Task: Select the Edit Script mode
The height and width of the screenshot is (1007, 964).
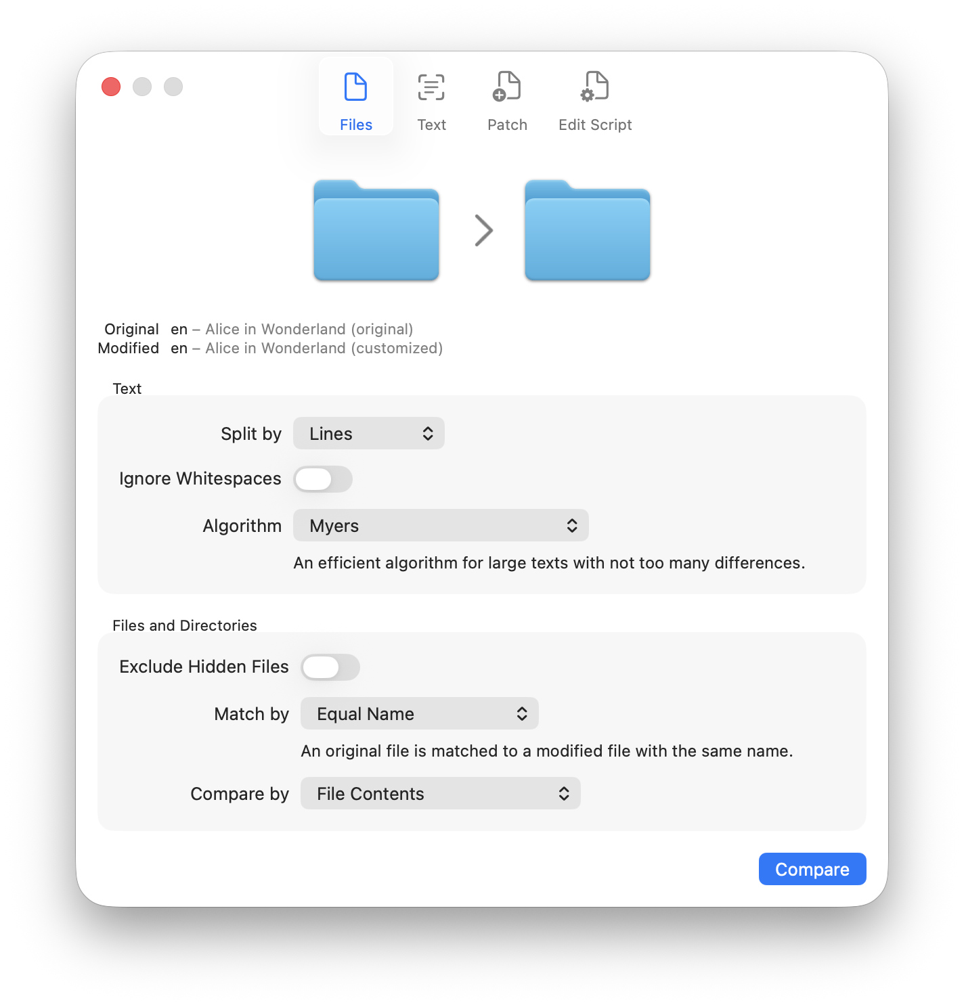Action: 595,87
